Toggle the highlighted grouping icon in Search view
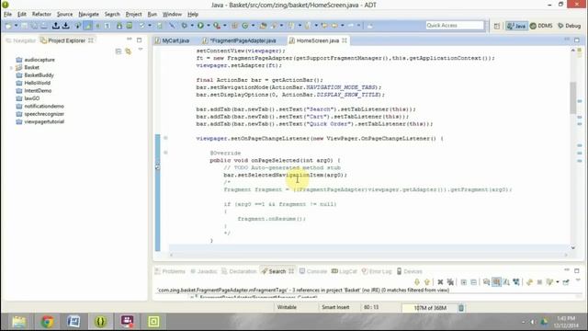 click(x=496, y=282)
